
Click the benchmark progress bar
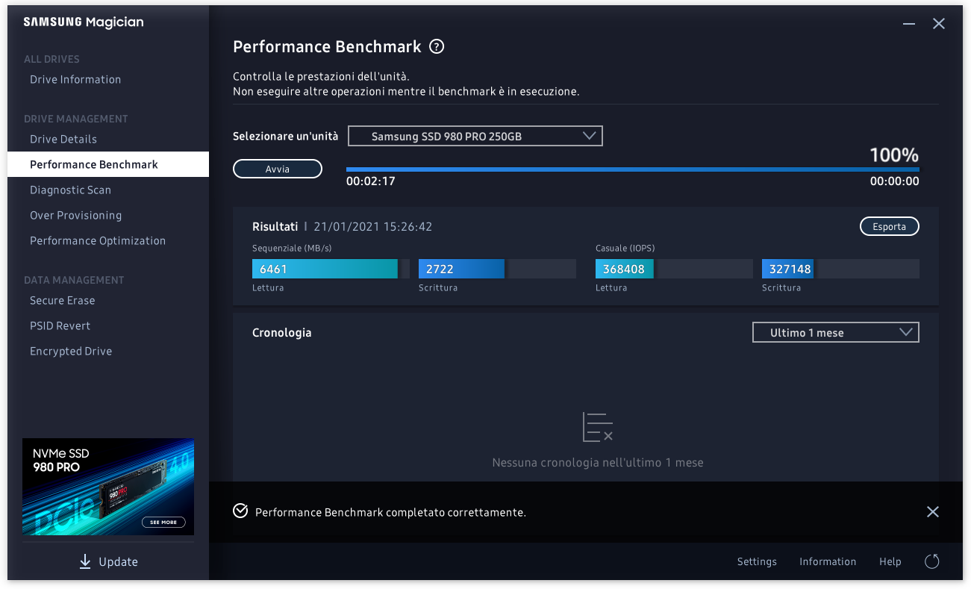pos(633,169)
